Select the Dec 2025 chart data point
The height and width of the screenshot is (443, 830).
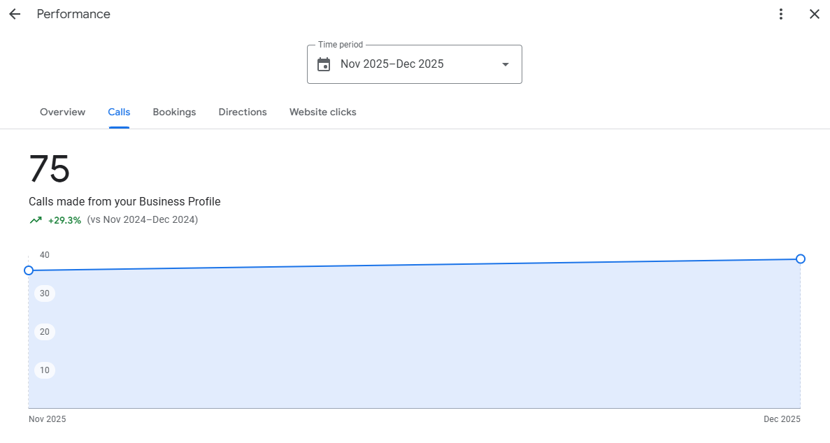[801, 259]
